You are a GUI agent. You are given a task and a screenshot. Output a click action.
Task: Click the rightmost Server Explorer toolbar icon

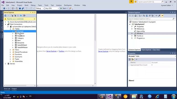tap(25, 16)
